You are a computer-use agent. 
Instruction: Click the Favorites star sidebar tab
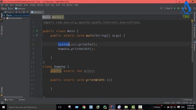click(x=2, y=92)
